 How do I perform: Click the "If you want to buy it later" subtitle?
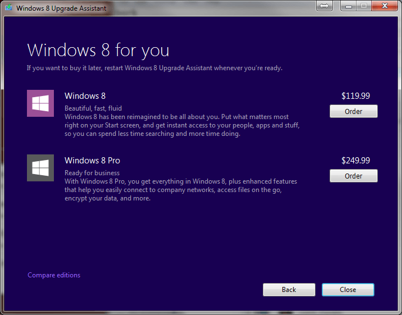pos(154,68)
